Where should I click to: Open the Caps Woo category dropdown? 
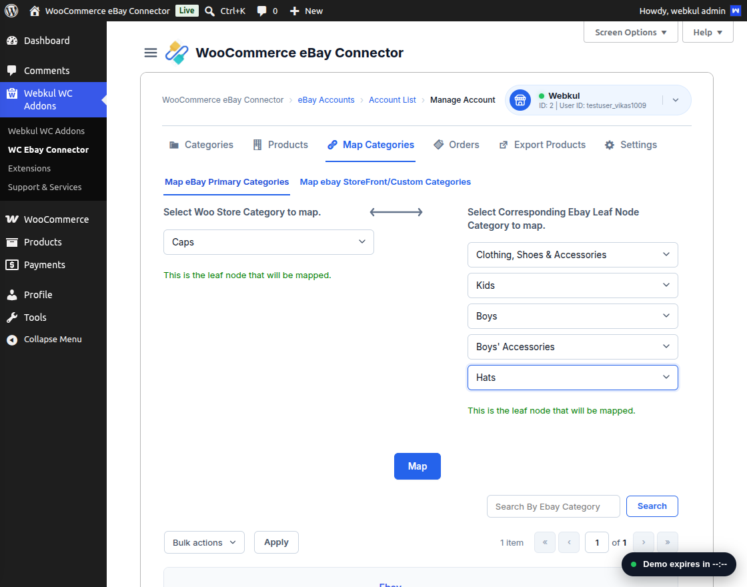269,242
